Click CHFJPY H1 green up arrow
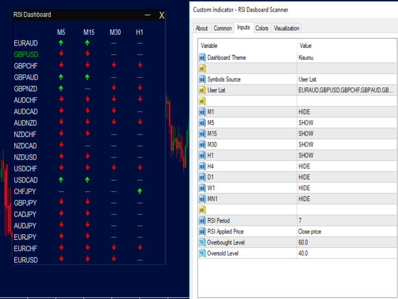 pyautogui.click(x=139, y=191)
